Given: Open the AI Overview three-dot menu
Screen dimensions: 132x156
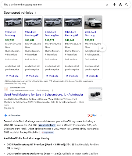Looking at the screenshot, I should pyautogui.click(x=101, y=115).
